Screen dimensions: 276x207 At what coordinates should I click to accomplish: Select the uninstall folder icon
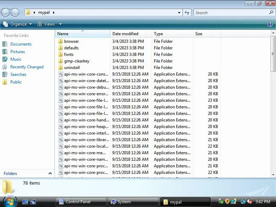(x=61, y=67)
